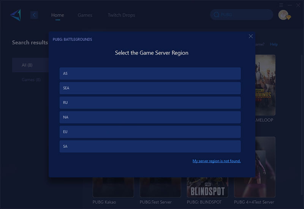Focus the PUBG search field
Viewport: 304px width, 209px height.
pyautogui.click(x=242, y=15)
